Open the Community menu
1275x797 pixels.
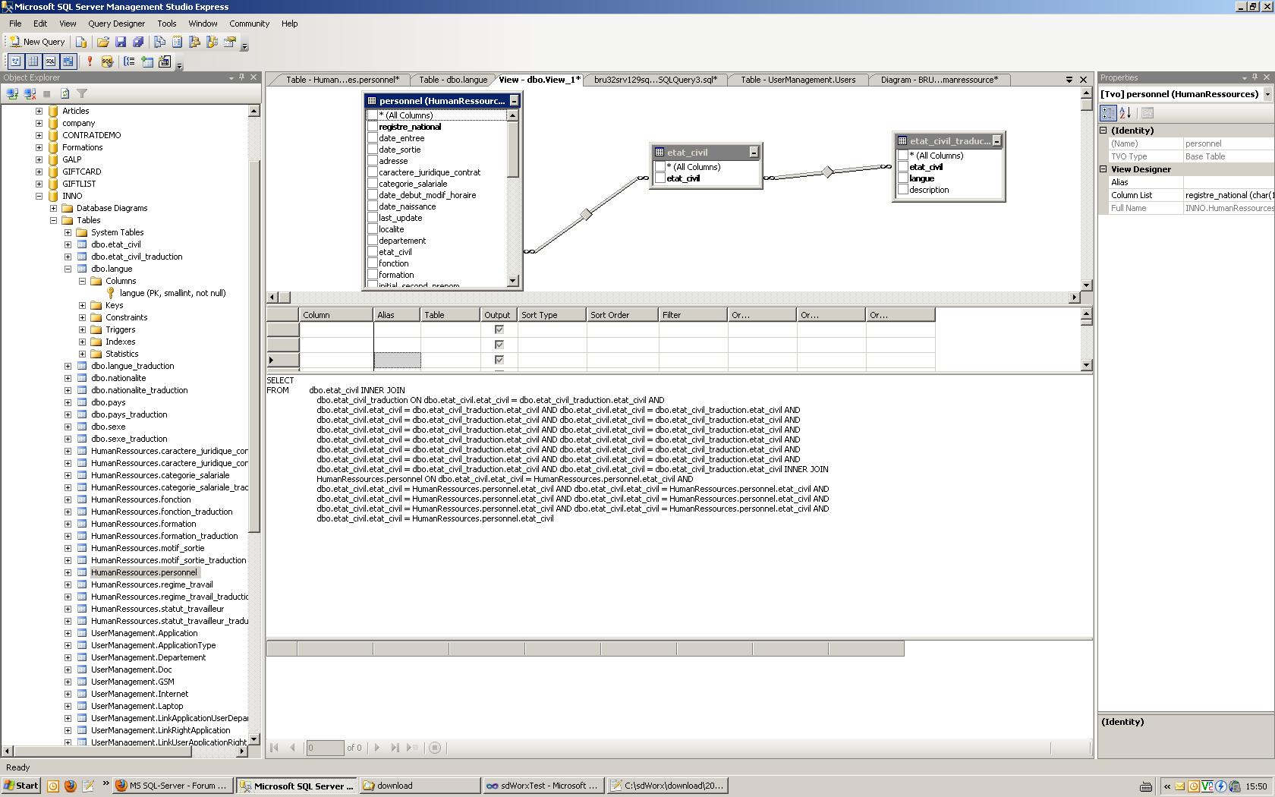pos(249,24)
